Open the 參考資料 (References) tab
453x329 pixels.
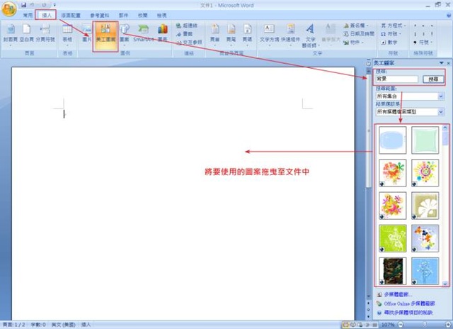(x=100, y=15)
